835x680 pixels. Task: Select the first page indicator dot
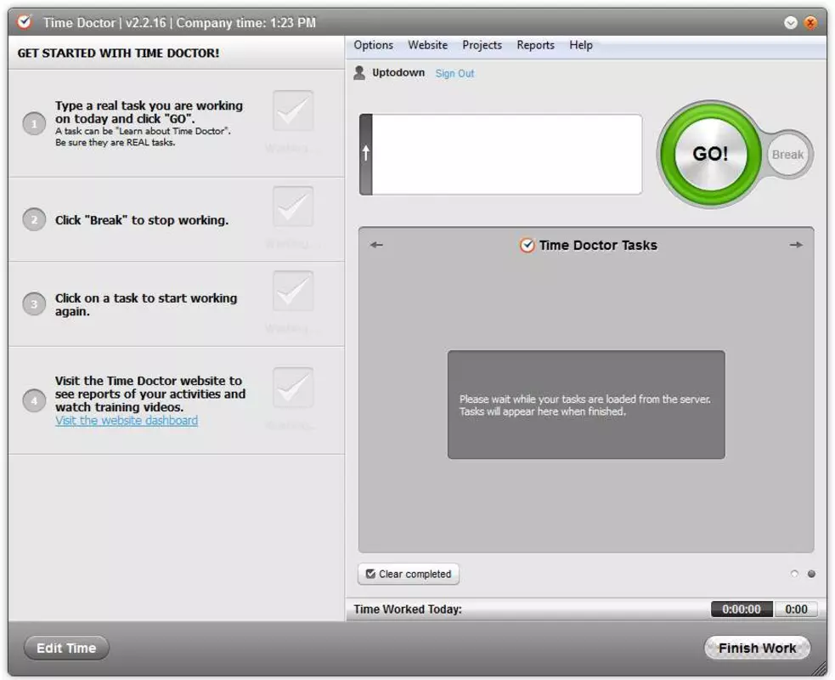[x=794, y=574]
